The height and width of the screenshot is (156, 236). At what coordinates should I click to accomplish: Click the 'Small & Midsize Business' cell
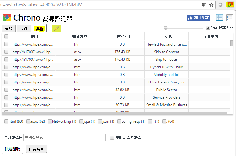coord(166,105)
